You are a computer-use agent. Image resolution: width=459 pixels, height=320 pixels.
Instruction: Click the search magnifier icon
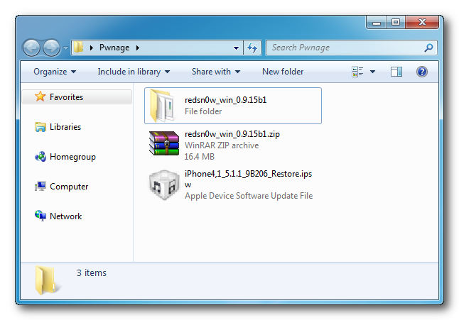428,48
